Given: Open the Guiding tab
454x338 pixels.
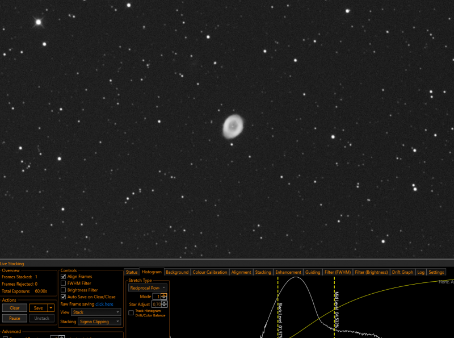Looking at the screenshot, I should (313, 272).
